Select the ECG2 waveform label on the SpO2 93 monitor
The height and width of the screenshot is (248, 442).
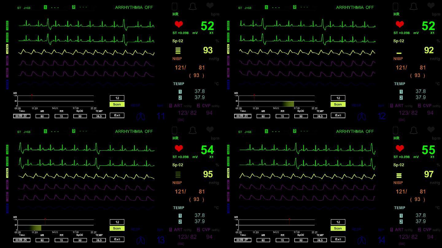tap(7, 37)
